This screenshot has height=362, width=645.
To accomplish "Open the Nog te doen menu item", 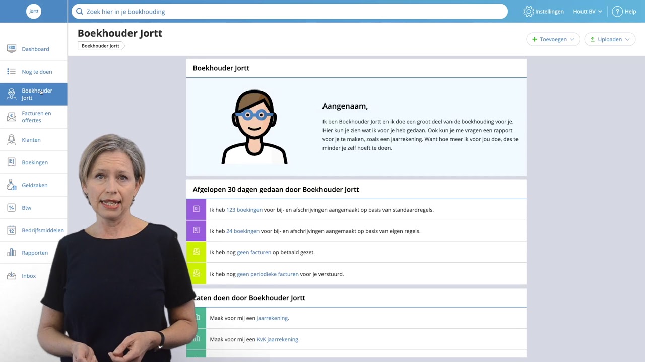I will tap(33, 71).
